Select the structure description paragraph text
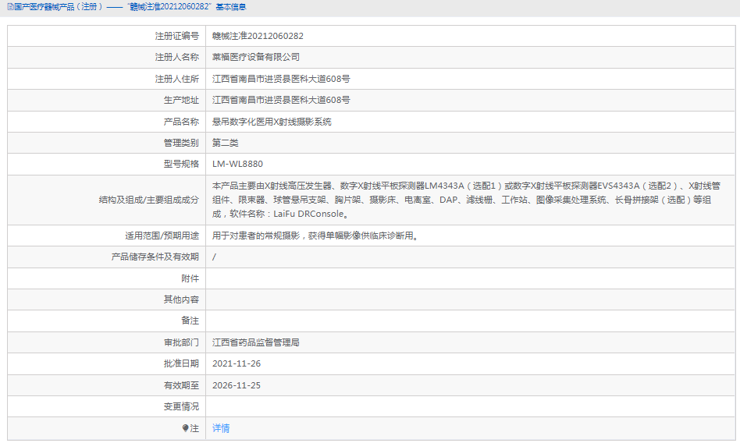The height and width of the screenshot is (443, 740). click(x=466, y=200)
